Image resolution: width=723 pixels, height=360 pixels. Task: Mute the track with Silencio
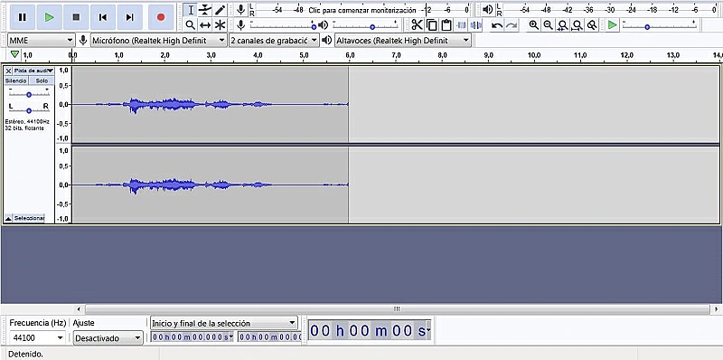point(16,81)
